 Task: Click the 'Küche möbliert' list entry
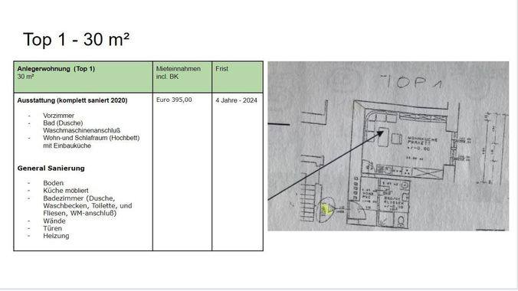tap(66, 191)
